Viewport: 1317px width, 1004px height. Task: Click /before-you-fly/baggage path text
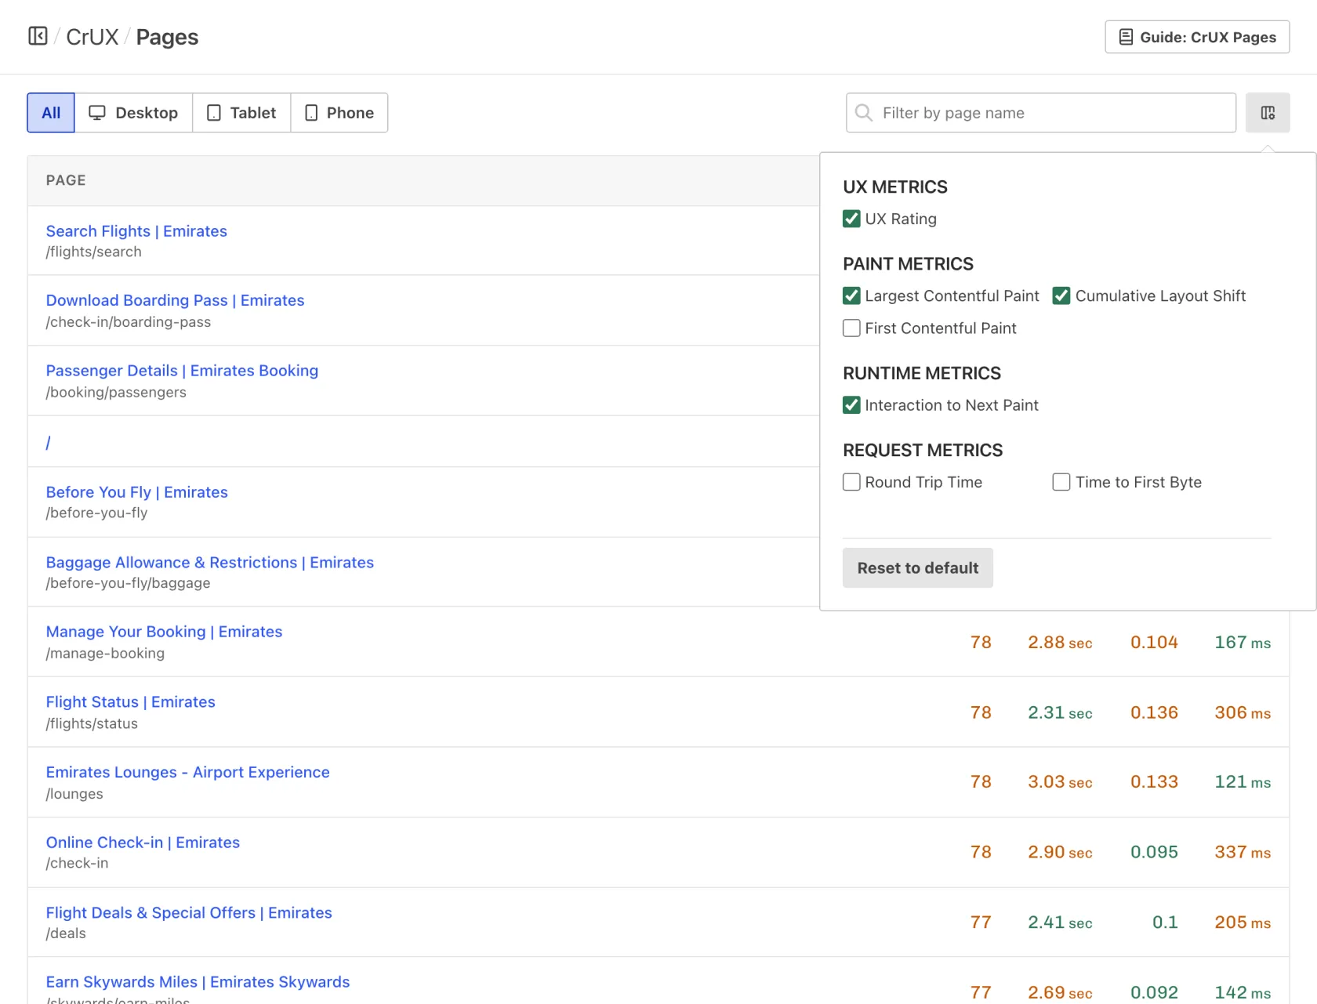coord(128,583)
